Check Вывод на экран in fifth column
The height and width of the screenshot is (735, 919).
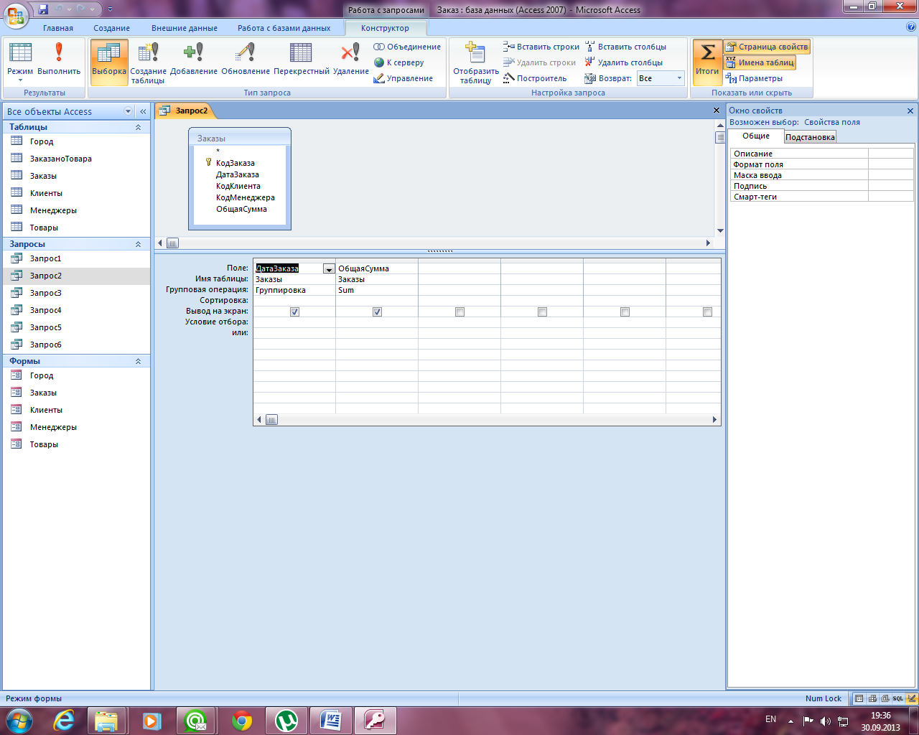click(x=625, y=312)
